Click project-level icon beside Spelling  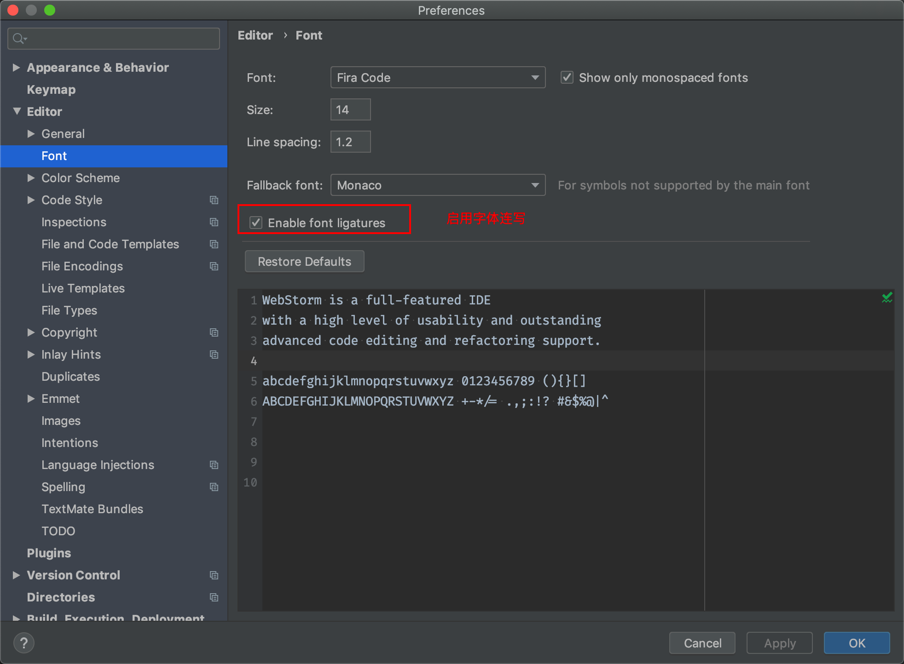point(214,487)
